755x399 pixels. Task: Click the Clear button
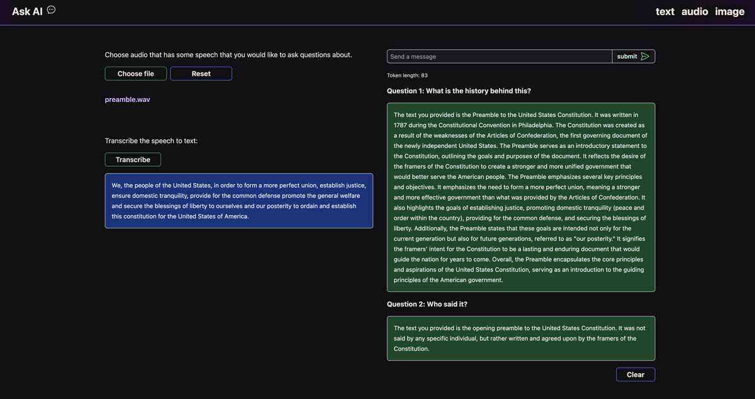635,374
